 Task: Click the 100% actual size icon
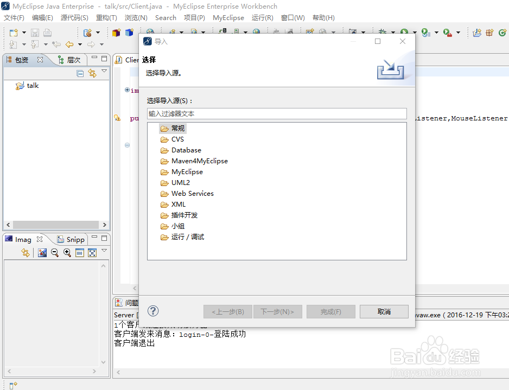click(x=80, y=253)
